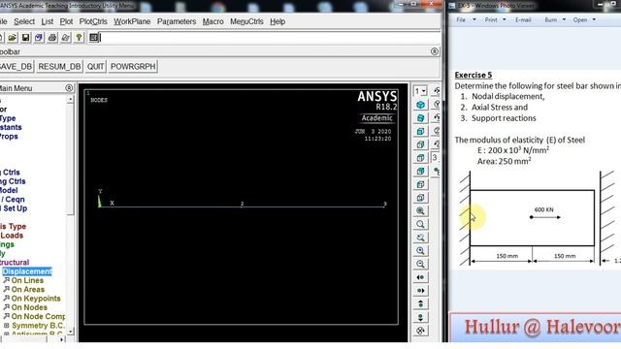Viewport: 621px width, 349px height.
Task: Set the isometric view cube icon
Action: point(420,105)
